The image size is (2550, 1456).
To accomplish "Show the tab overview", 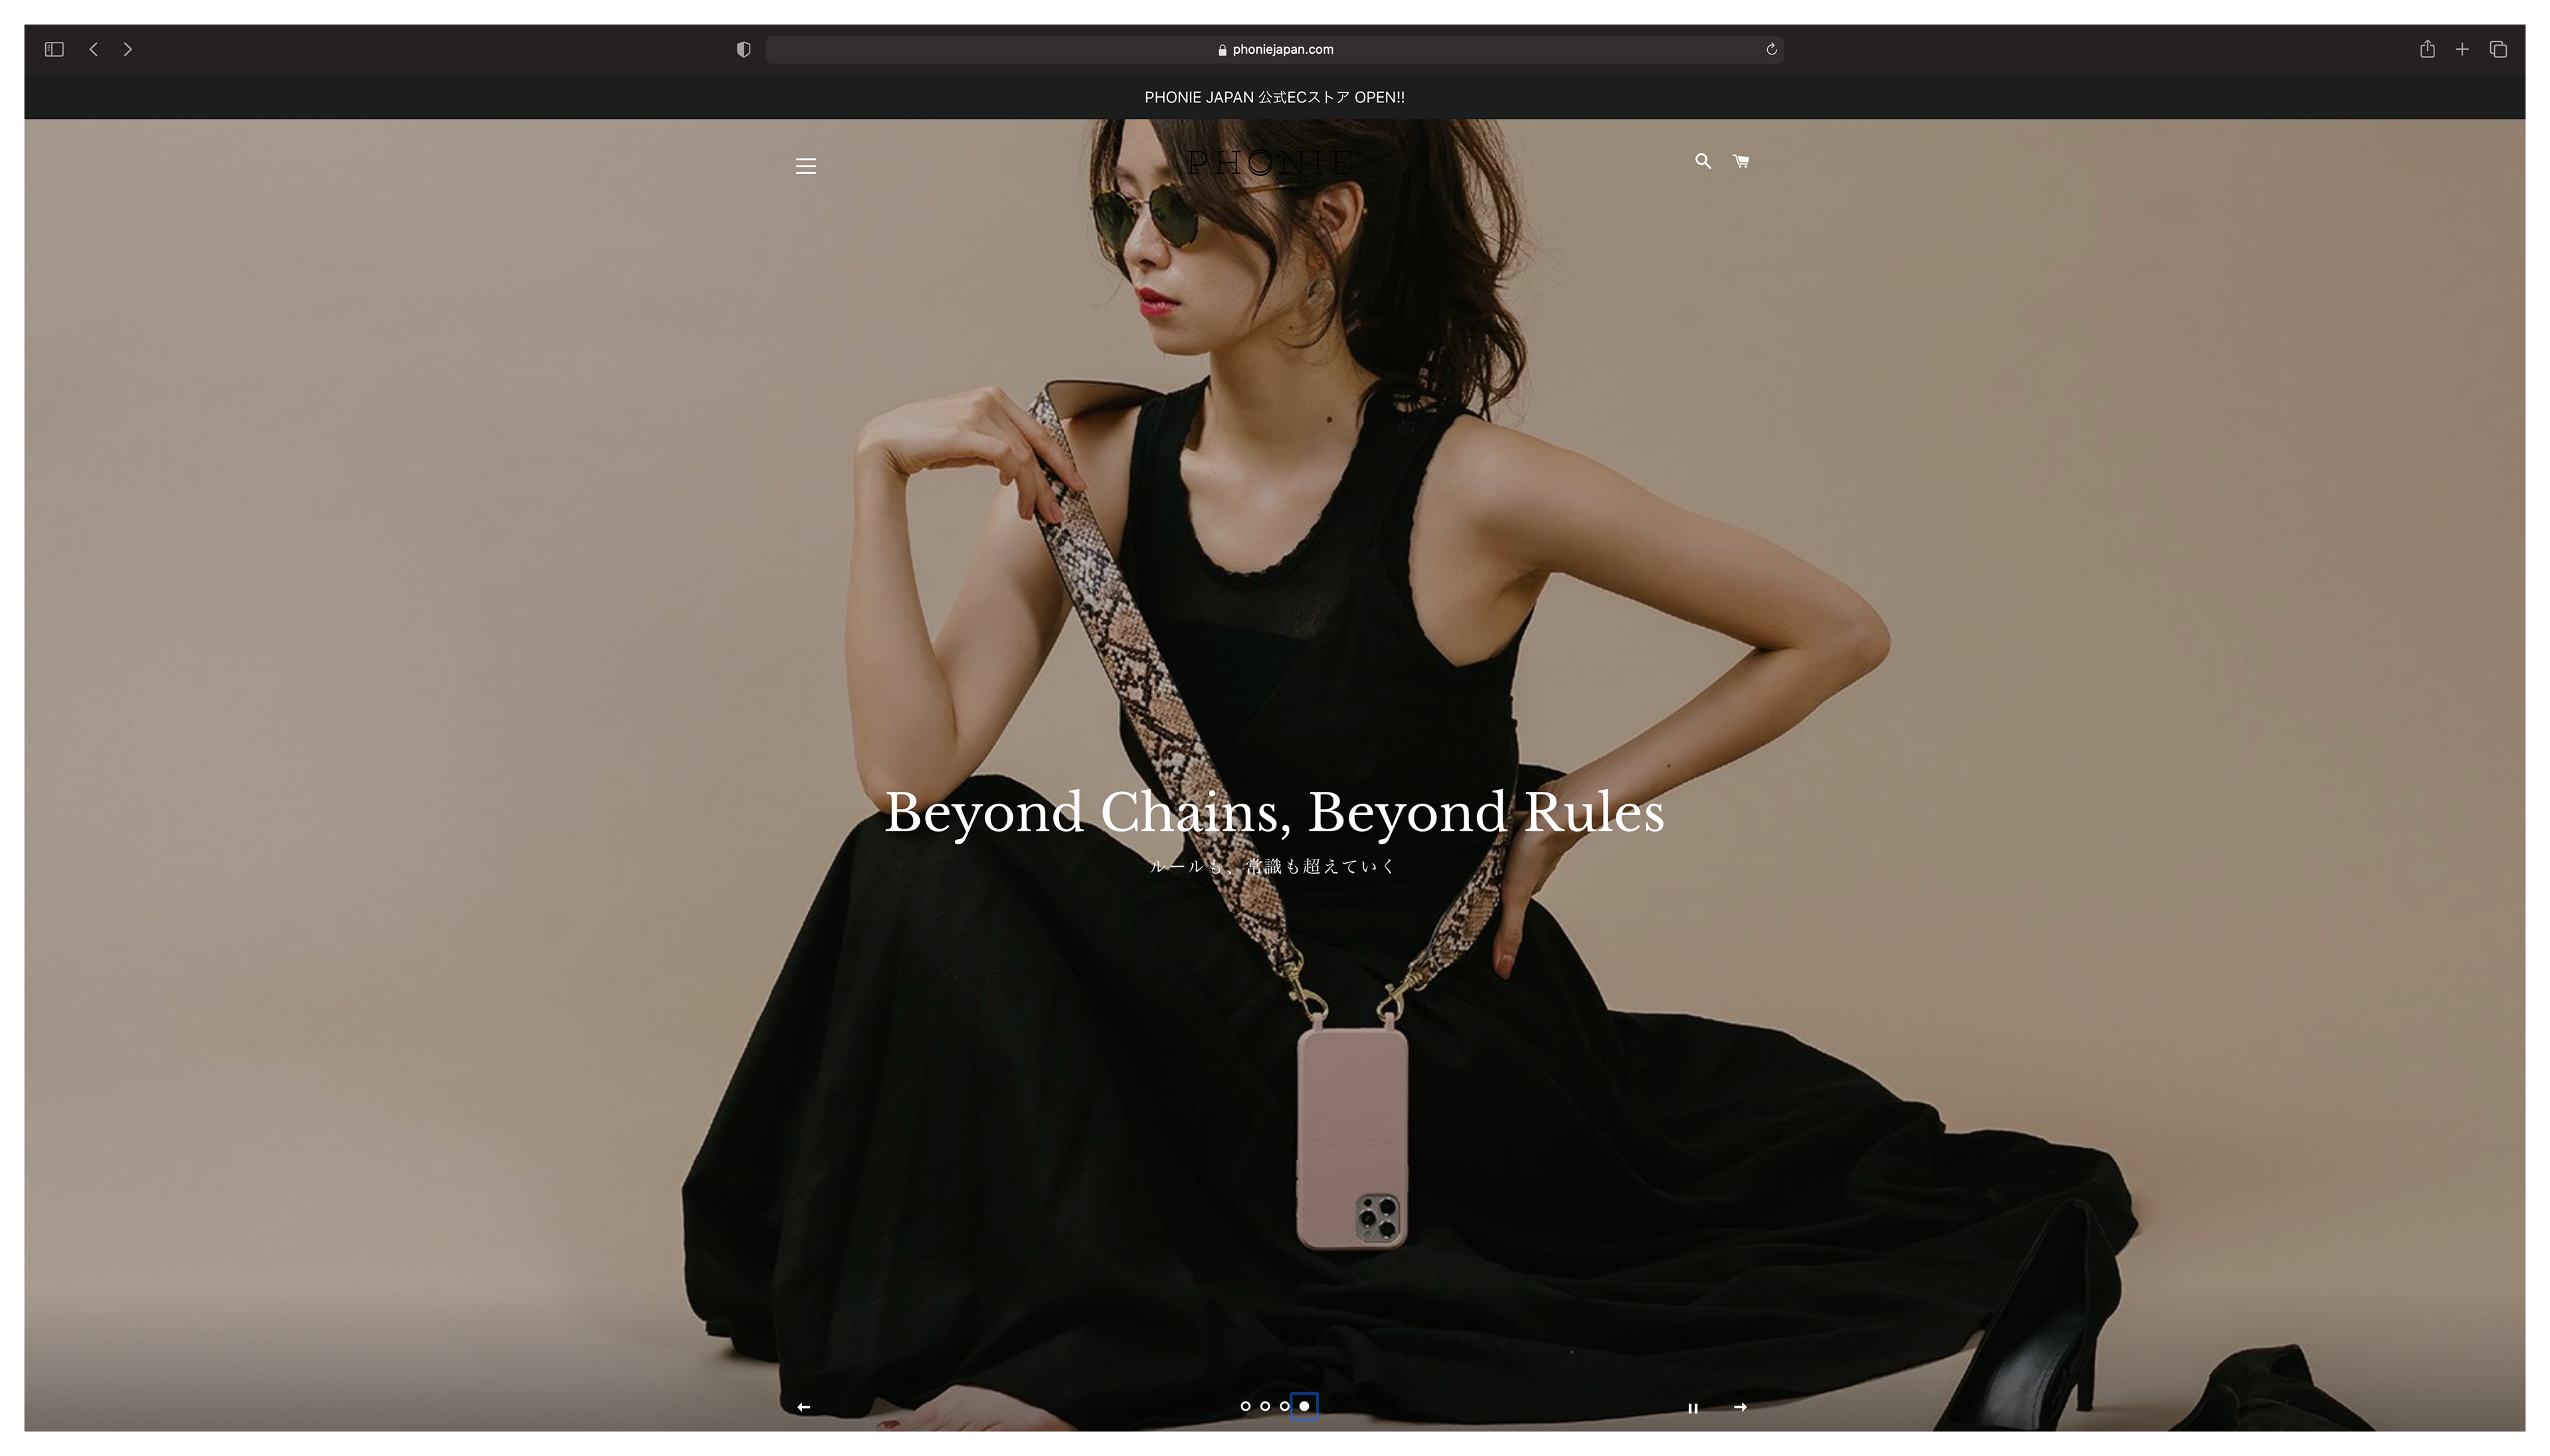I will tap(2498, 49).
